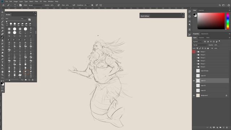Click the Home icon in options bar

(3, 5)
